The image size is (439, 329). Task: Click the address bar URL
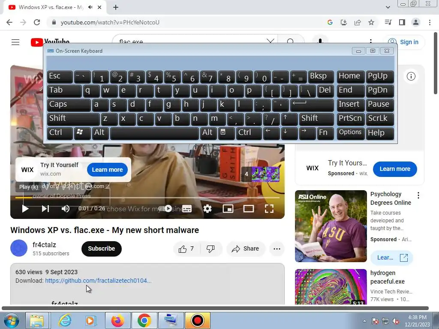tap(110, 22)
